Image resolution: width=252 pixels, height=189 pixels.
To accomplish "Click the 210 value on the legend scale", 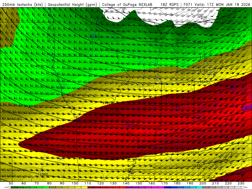I will coord(215,183).
